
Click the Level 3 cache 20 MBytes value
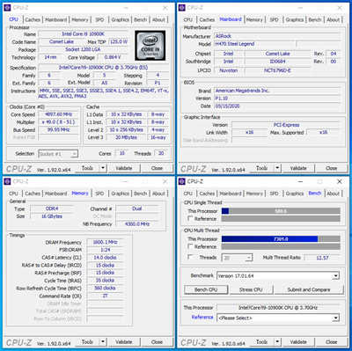[x=126, y=137]
